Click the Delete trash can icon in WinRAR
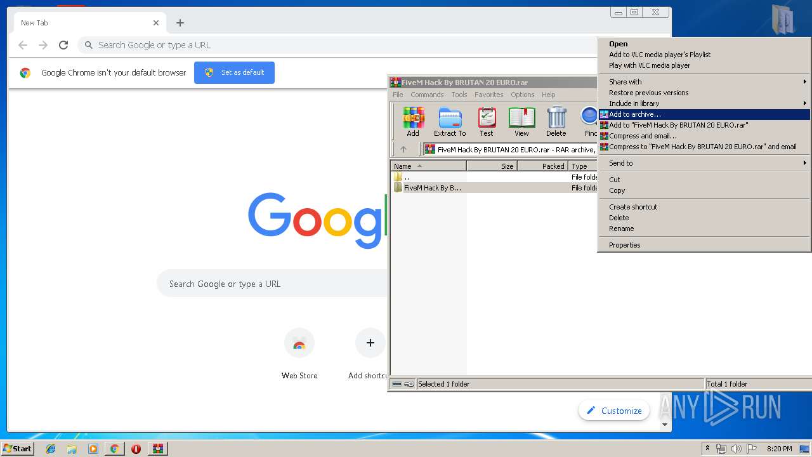This screenshot has height=457, width=812. 556,121
